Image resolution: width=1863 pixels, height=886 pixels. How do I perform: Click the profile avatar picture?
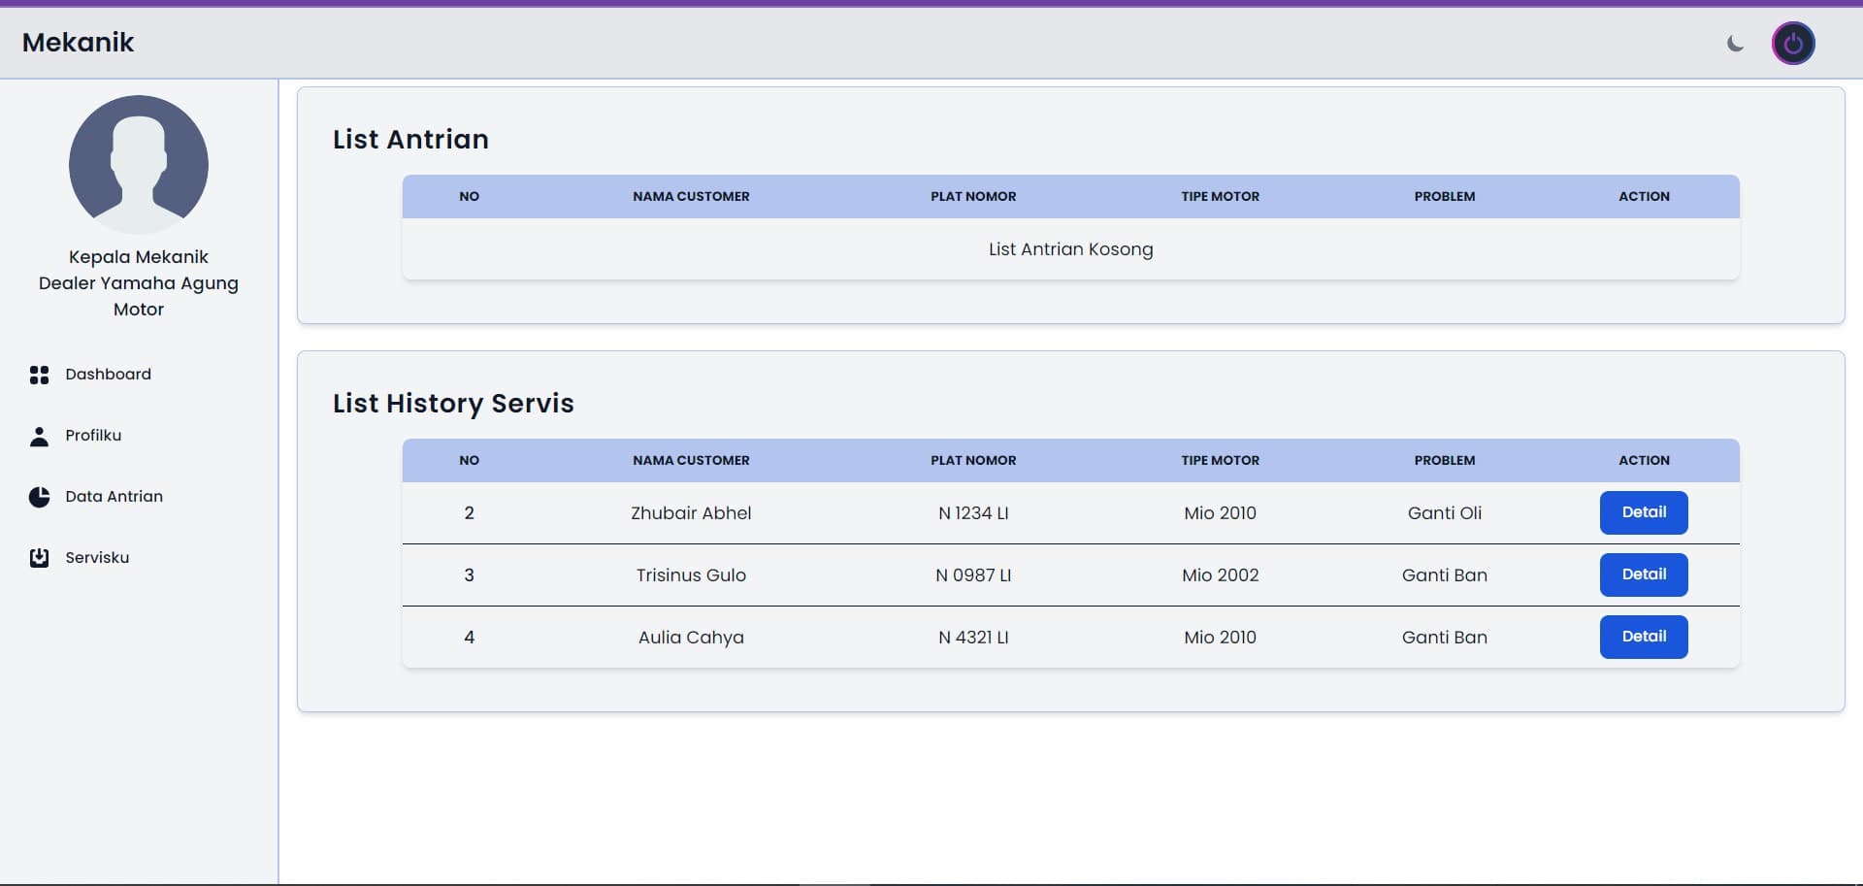click(139, 164)
